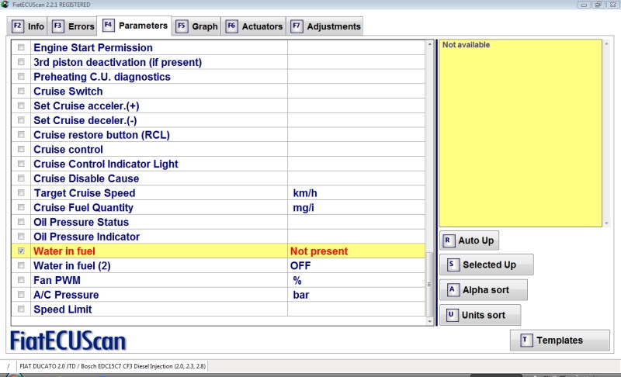The image size is (621, 377).
Task: Tick Set Cruise acceler.(+) checkbox
Action: coord(21,105)
